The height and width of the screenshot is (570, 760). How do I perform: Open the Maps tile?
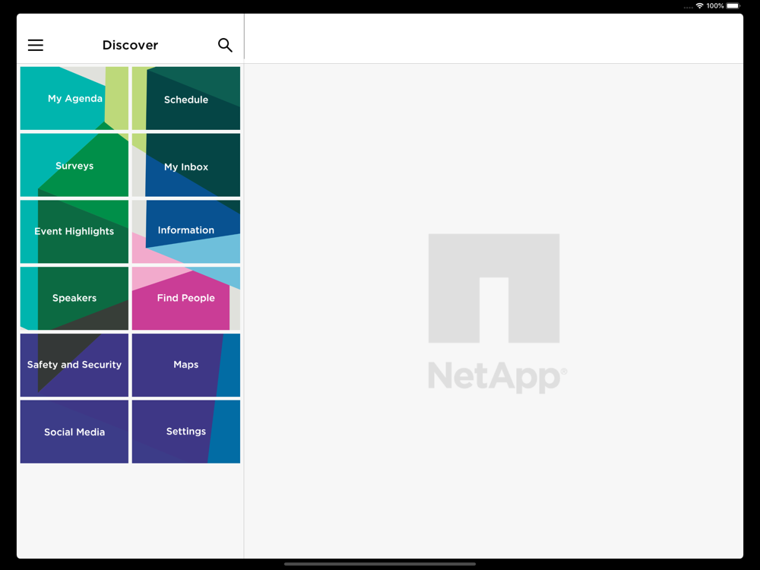point(186,365)
